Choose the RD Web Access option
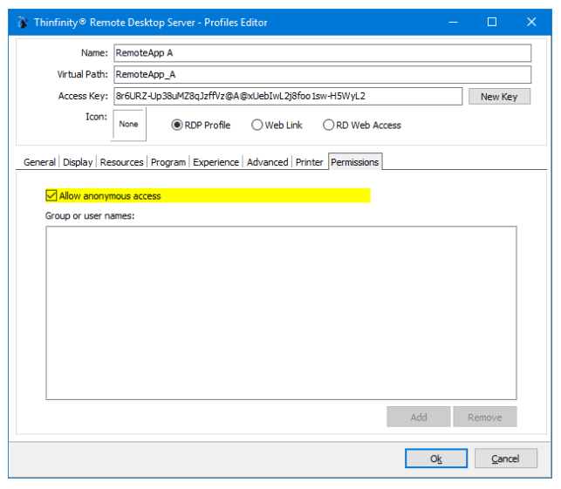The width and height of the screenshot is (561, 489). pyautogui.click(x=329, y=125)
